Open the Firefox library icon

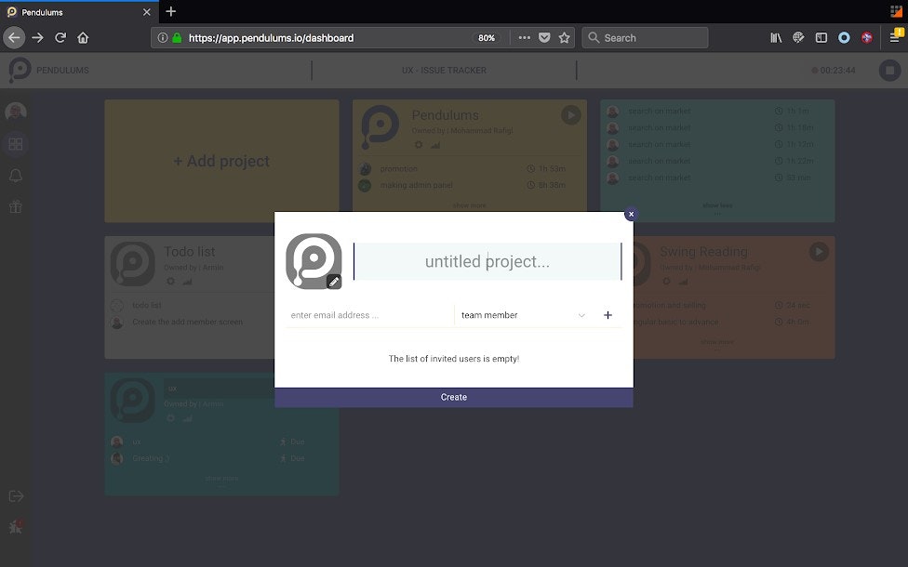(776, 37)
